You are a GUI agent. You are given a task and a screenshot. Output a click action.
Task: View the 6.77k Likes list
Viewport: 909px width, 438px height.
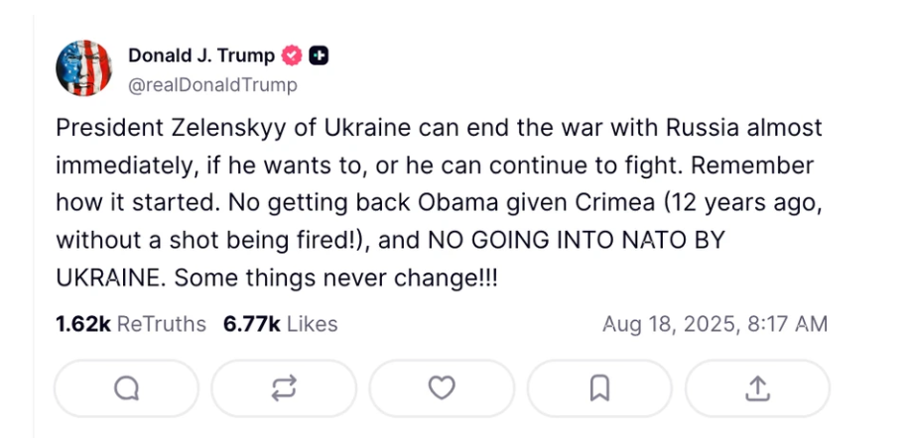click(281, 324)
